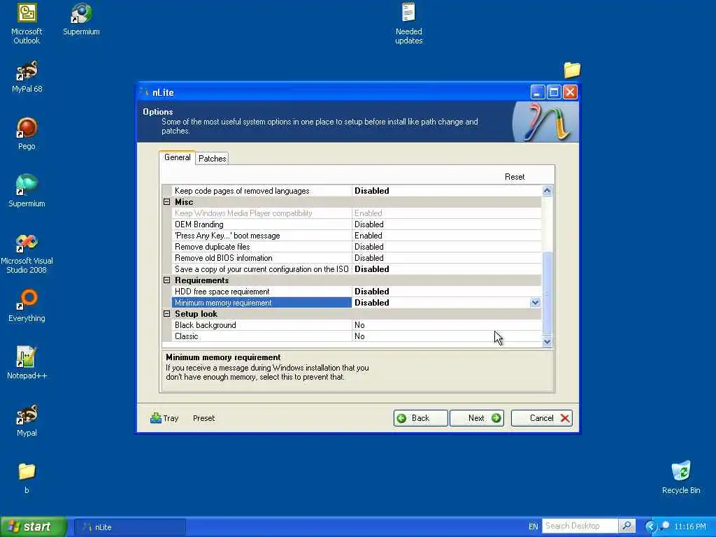
Task: Click the Search Desktop input field
Action: click(x=580, y=526)
